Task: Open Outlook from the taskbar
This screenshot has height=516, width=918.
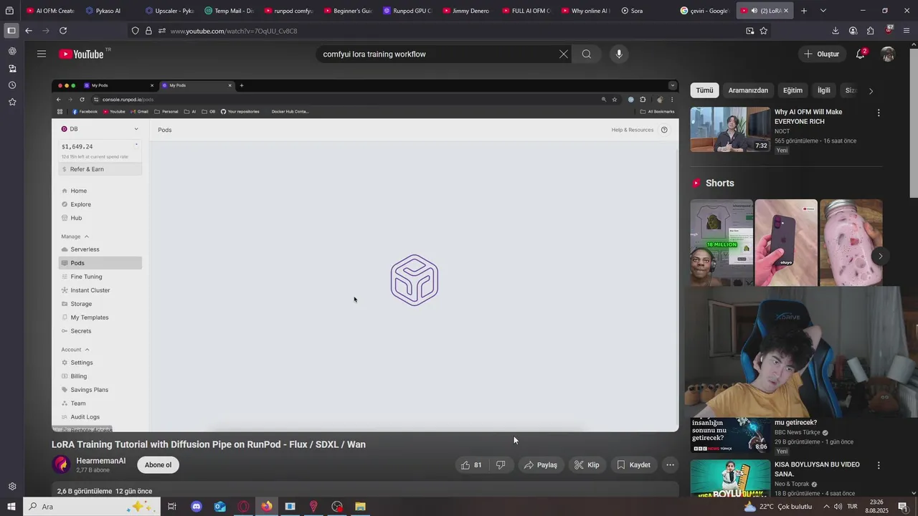Action: [x=220, y=507]
